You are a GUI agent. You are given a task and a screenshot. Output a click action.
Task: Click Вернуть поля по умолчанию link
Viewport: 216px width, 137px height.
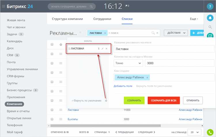tap(154, 86)
